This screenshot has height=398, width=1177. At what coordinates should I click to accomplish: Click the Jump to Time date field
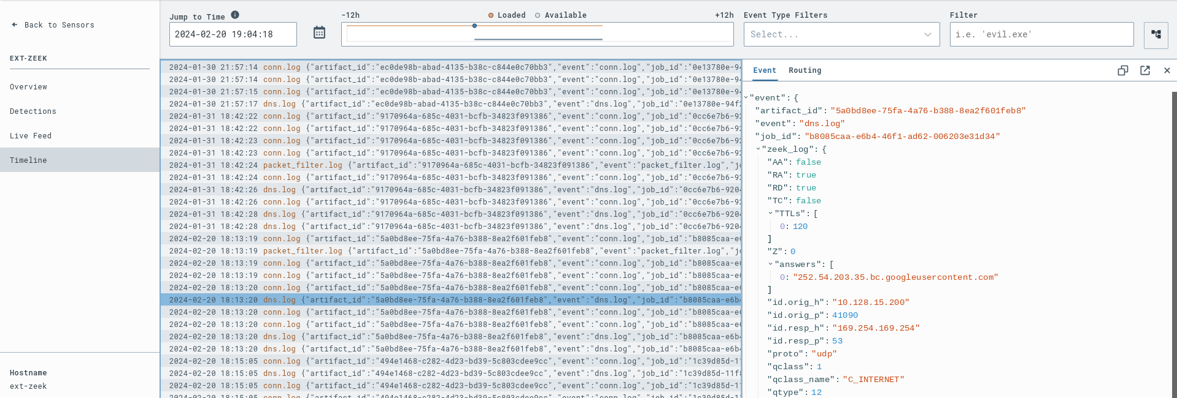click(x=233, y=34)
